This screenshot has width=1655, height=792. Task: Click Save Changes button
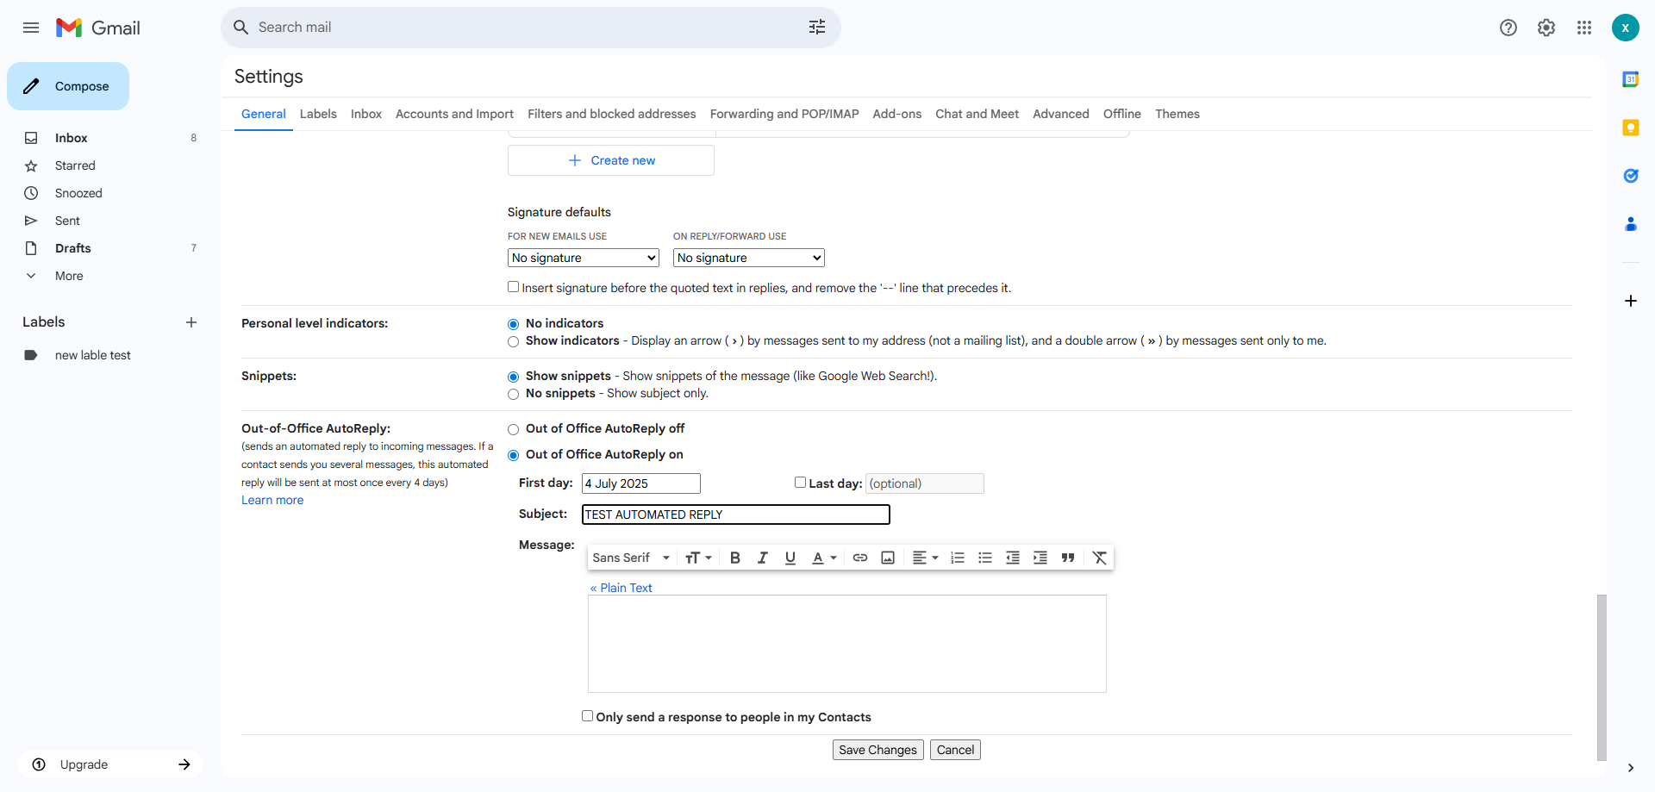[878, 750]
